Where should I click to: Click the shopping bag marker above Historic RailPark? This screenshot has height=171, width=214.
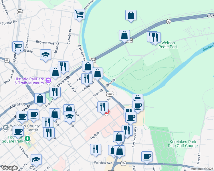(55, 72)
